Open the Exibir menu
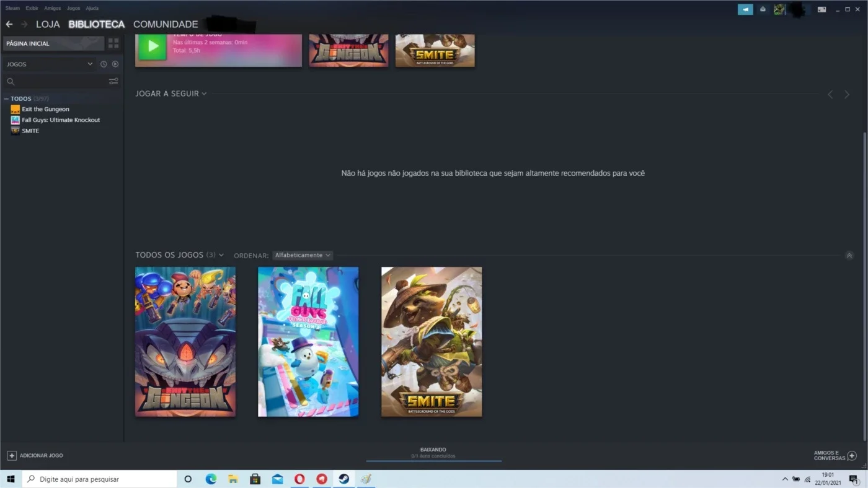 click(32, 9)
